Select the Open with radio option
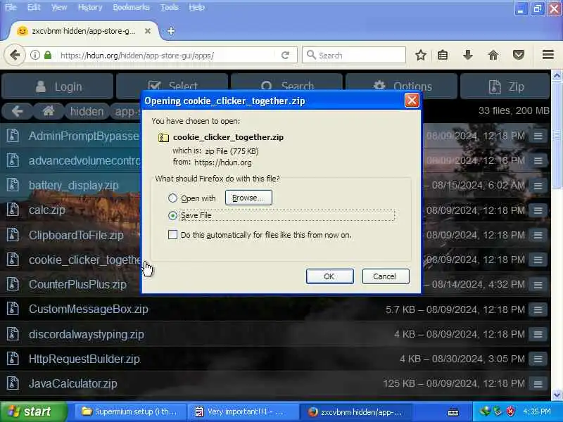The height and width of the screenshot is (422, 563). pyautogui.click(x=172, y=198)
